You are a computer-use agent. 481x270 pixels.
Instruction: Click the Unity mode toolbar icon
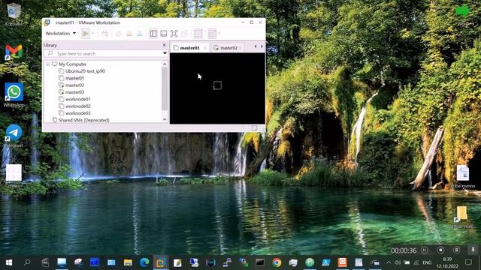[x=184, y=33]
